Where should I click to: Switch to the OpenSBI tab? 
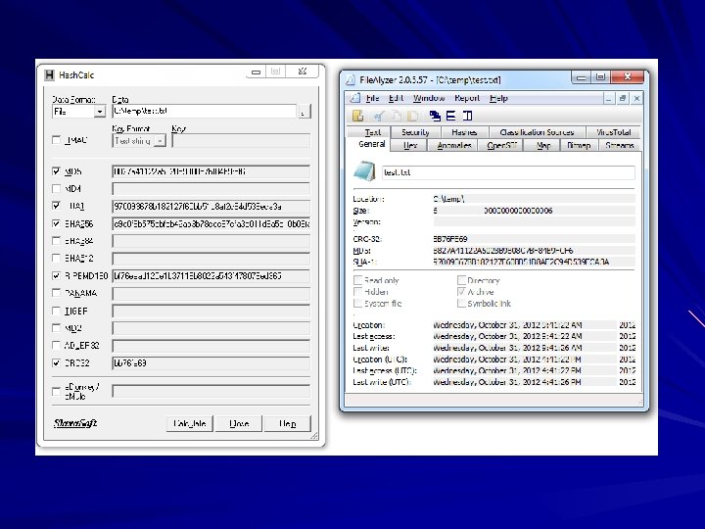(501, 145)
